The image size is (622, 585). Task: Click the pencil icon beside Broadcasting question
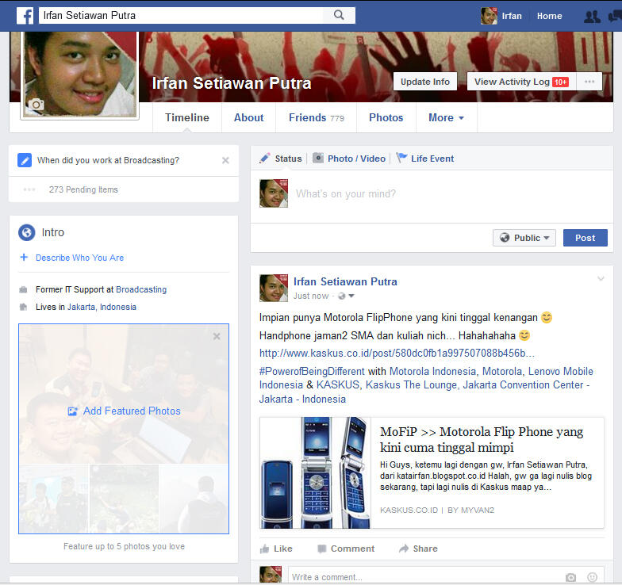25,160
